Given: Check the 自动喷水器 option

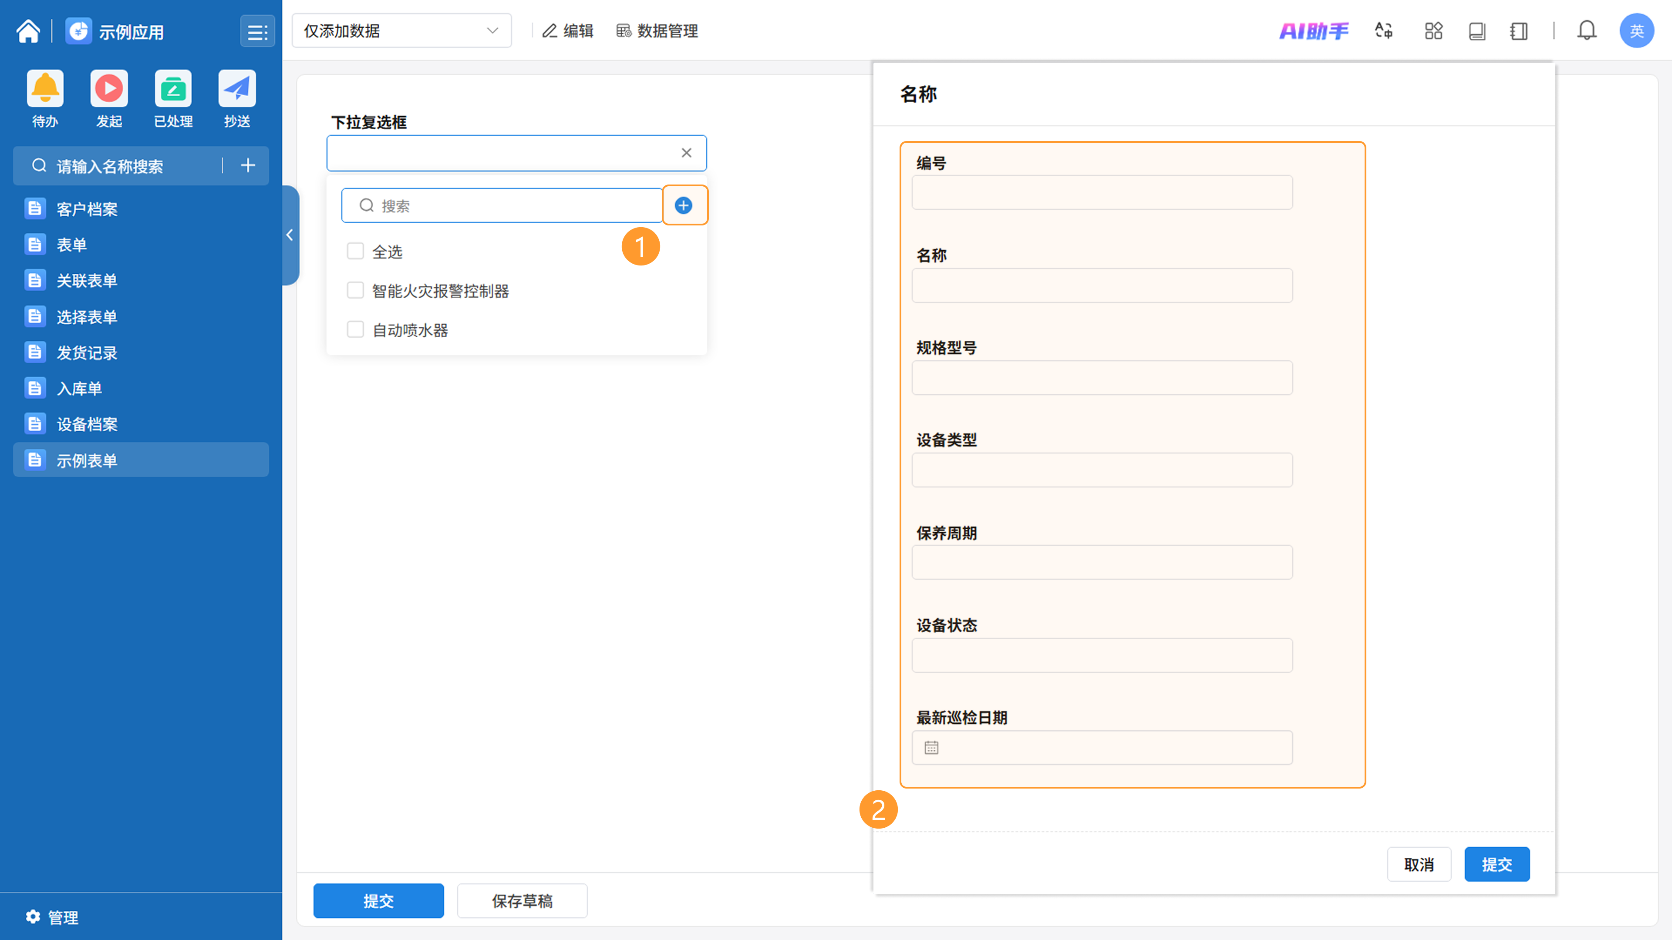Looking at the screenshot, I should 355,330.
